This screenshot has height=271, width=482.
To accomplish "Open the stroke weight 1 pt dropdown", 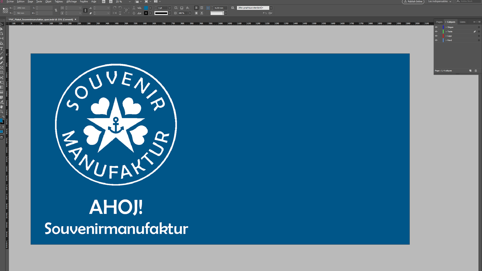I will pos(169,8).
